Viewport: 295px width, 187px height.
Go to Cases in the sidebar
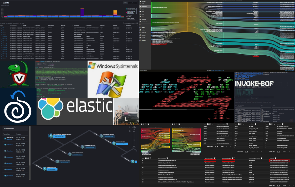(x=143, y=12)
